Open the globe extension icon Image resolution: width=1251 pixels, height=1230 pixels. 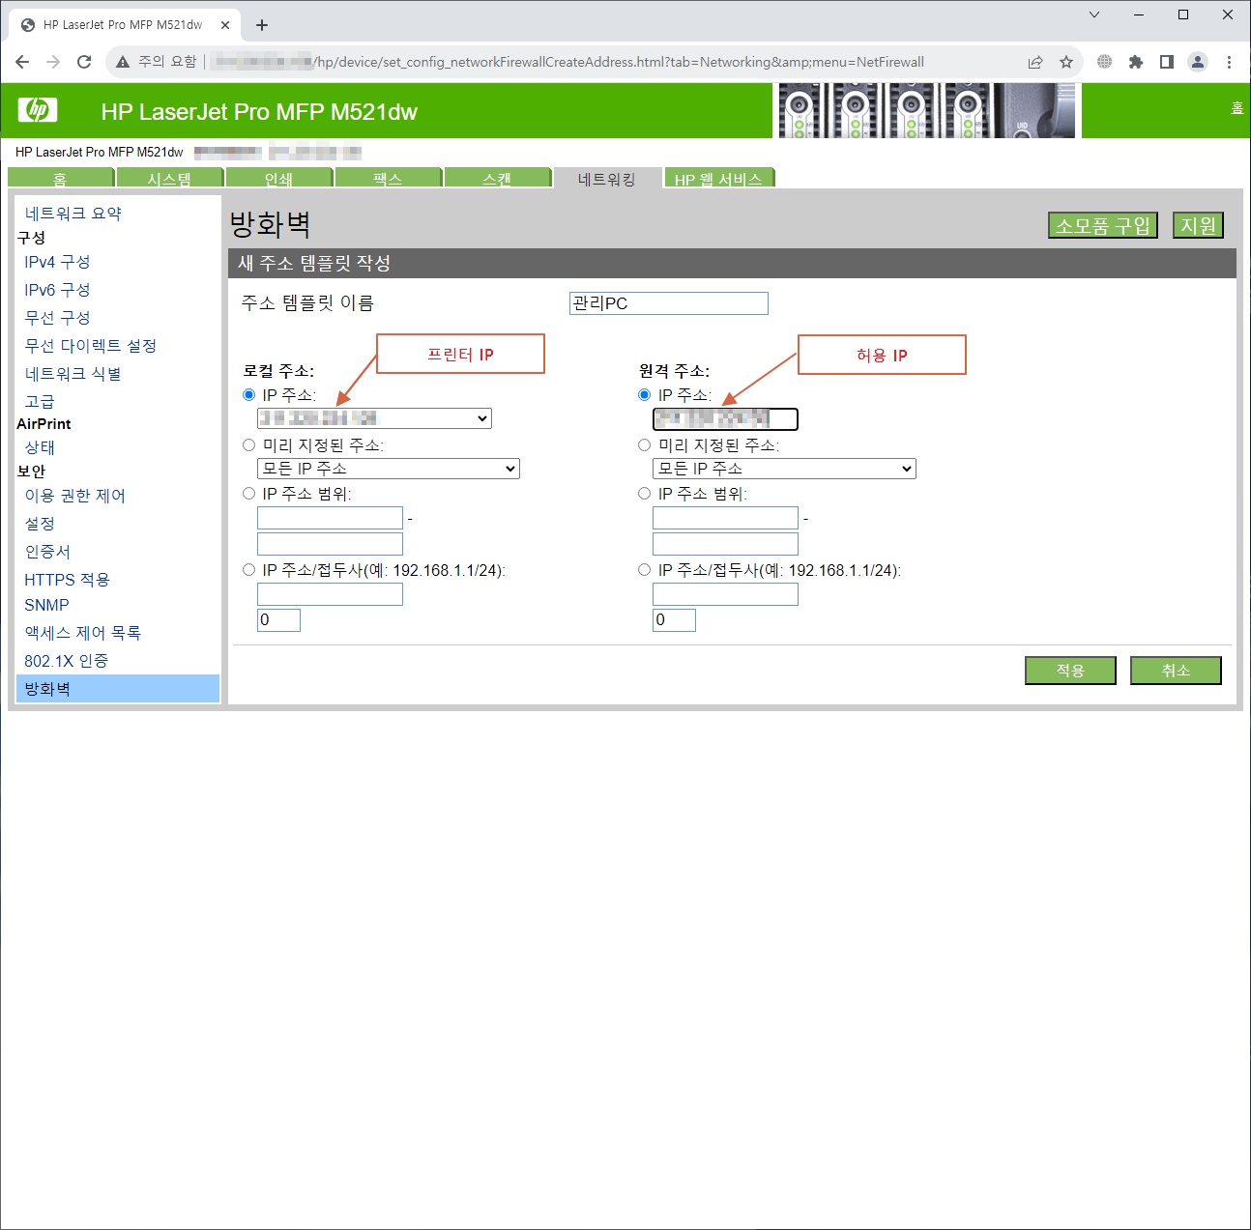[x=1105, y=62]
